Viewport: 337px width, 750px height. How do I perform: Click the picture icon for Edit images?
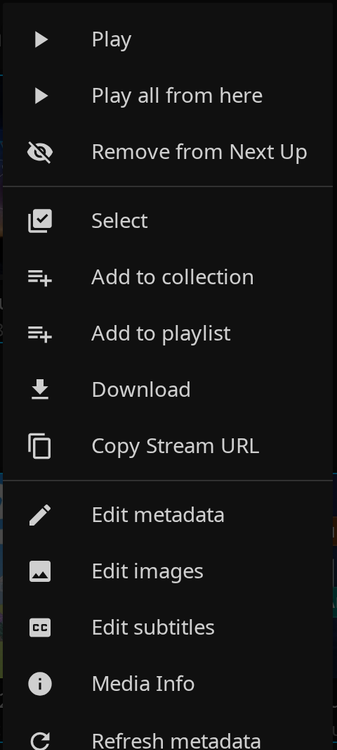[40, 571]
